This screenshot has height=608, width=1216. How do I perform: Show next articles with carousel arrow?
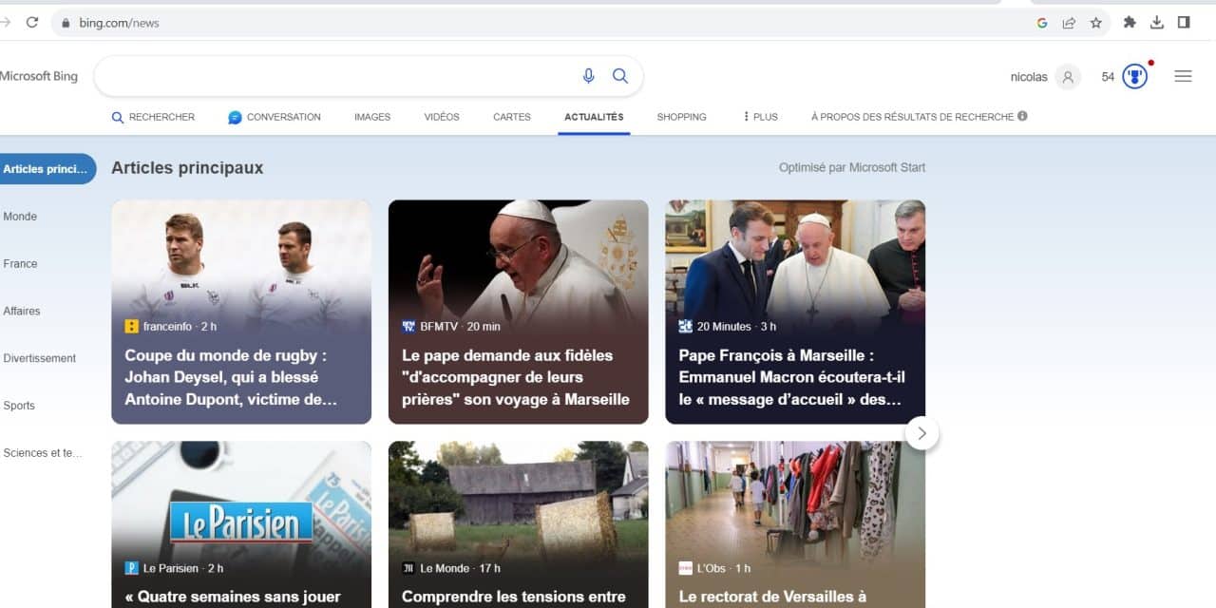(x=921, y=434)
